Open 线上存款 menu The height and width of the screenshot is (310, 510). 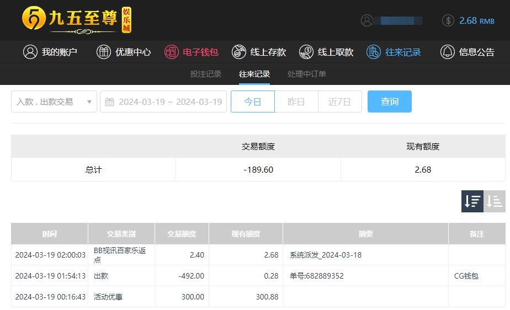tap(259, 52)
